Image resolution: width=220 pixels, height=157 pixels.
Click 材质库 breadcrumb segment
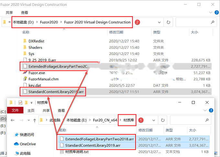(129, 120)
